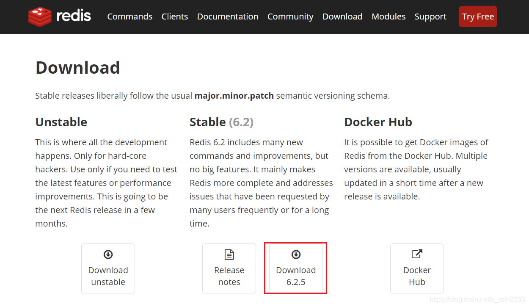Open the Modules nav link
The width and height of the screenshot is (529, 307).
click(388, 17)
